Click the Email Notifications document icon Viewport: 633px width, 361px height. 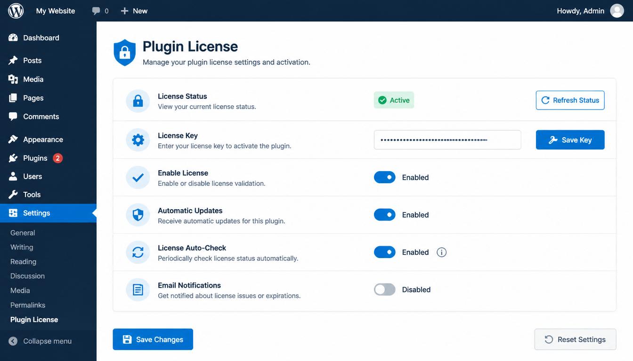coord(138,290)
